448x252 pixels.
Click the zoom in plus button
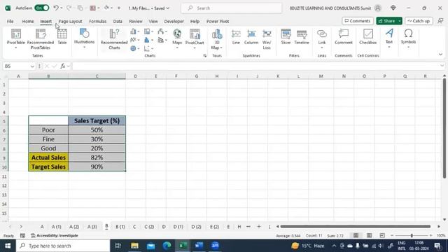coord(431,235)
